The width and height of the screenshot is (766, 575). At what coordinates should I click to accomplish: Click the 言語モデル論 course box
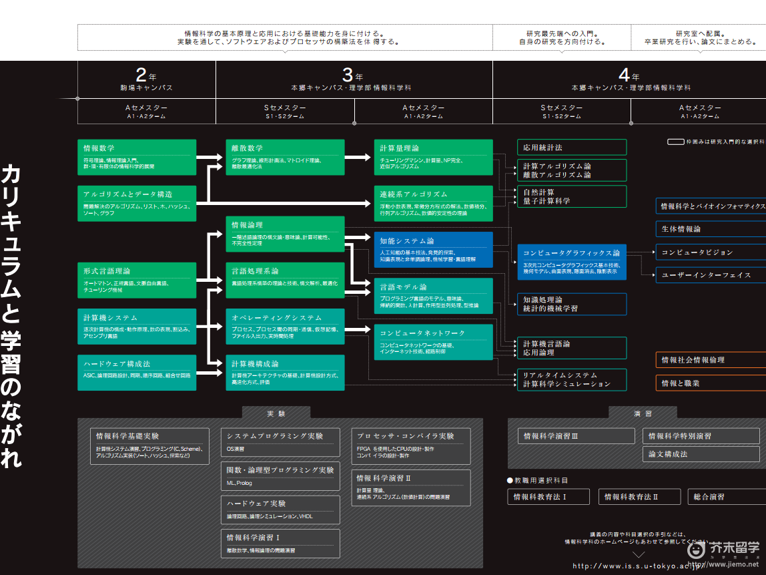click(x=433, y=296)
